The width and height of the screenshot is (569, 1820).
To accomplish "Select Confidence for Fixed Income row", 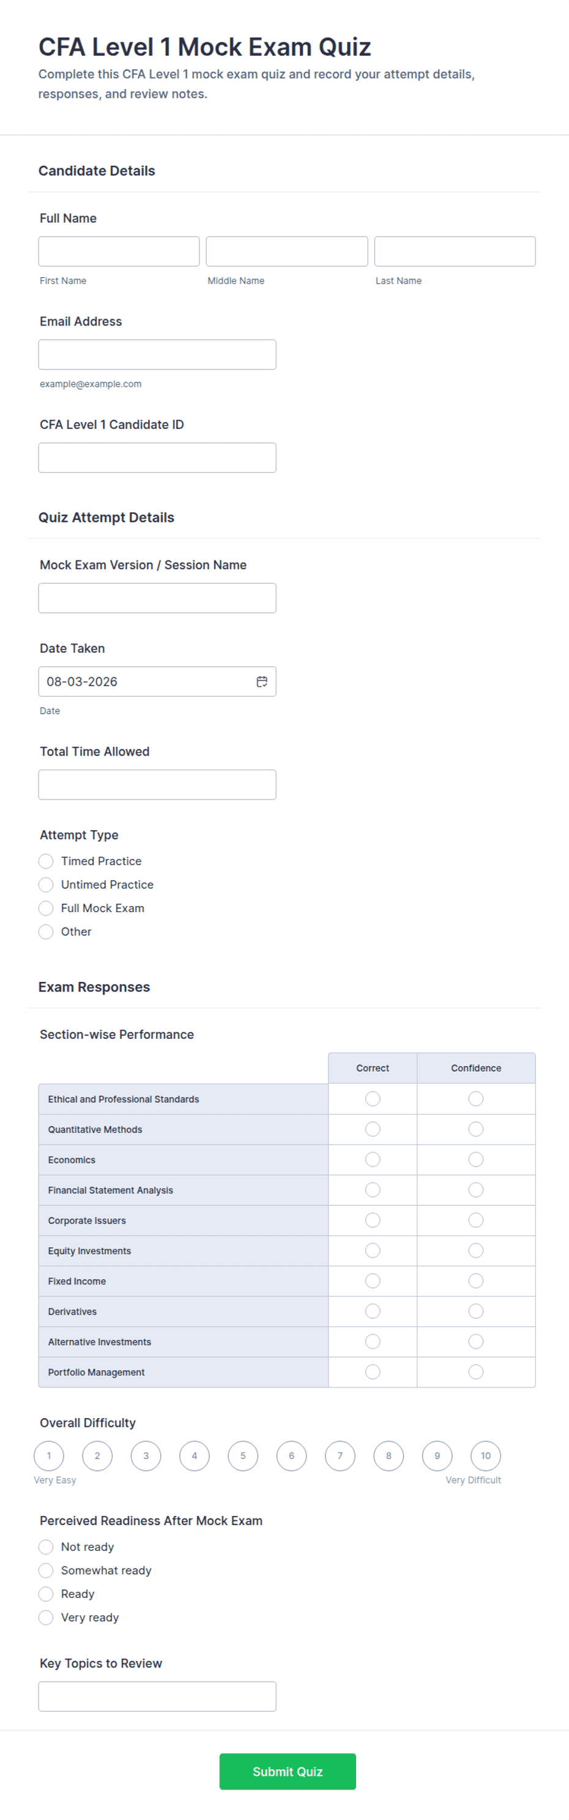I will tap(477, 1281).
